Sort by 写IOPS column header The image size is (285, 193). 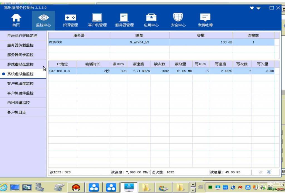[x=201, y=64]
